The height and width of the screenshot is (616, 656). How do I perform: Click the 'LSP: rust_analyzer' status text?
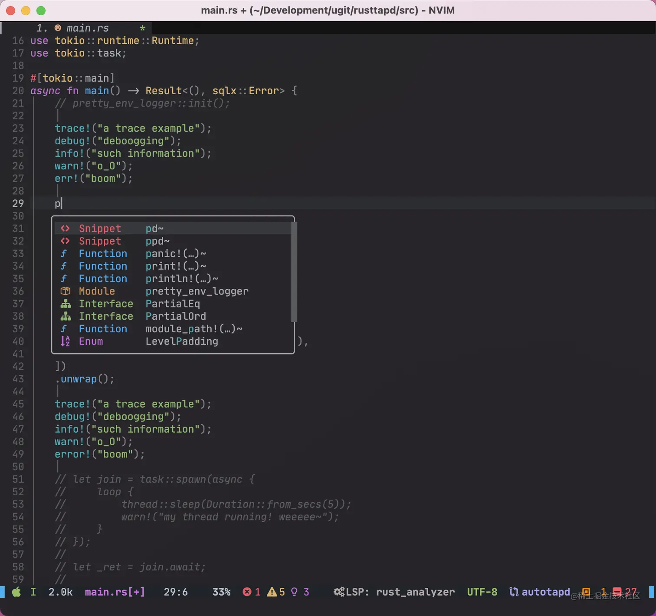coord(400,592)
